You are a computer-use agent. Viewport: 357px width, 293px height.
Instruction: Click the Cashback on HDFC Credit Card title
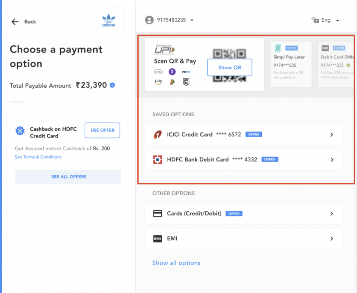pyautogui.click(x=53, y=132)
